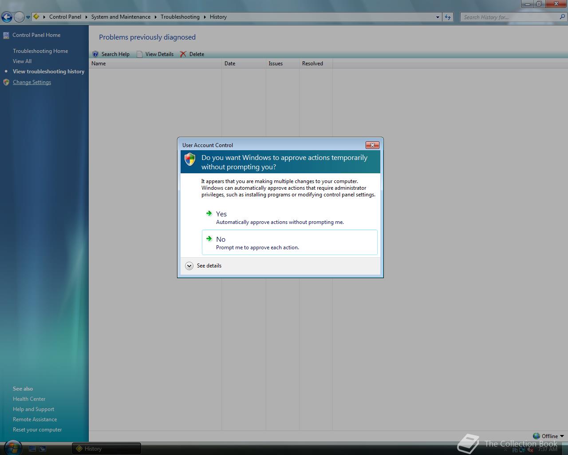Open Change Settings link
Screen dimensions: 568x455
(32, 82)
